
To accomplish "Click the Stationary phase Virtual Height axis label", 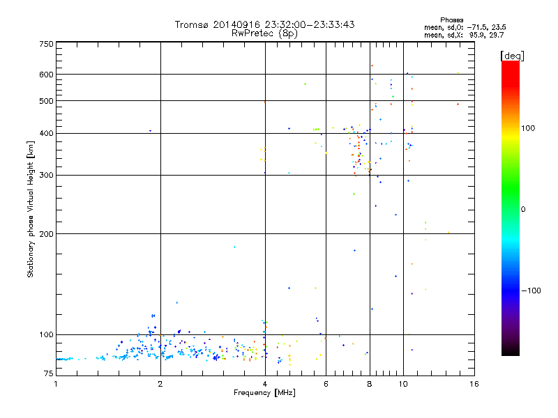I will coord(31,209).
